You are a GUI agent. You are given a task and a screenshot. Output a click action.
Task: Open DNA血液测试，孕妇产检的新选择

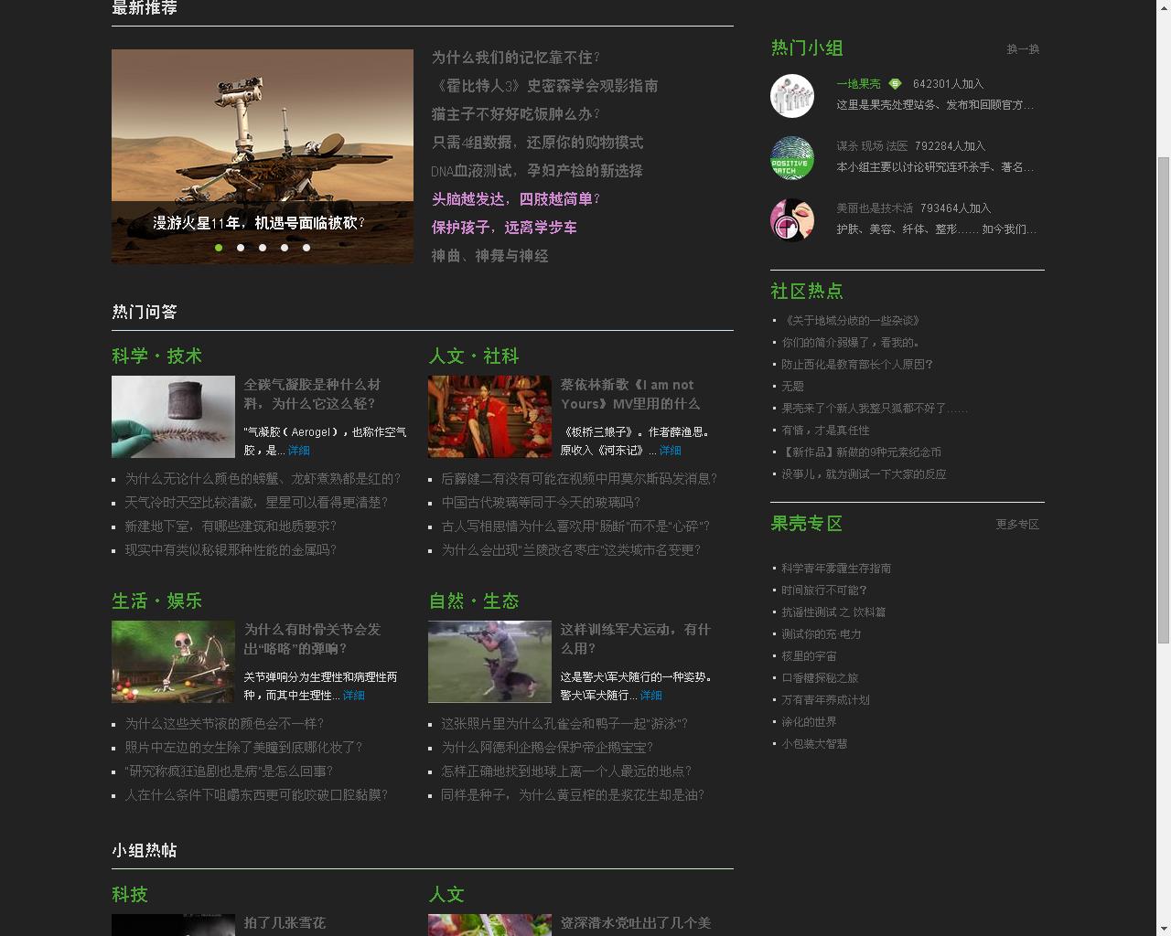click(537, 171)
